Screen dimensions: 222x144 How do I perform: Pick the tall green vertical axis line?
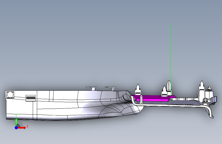pyautogui.click(x=171, y=62)
